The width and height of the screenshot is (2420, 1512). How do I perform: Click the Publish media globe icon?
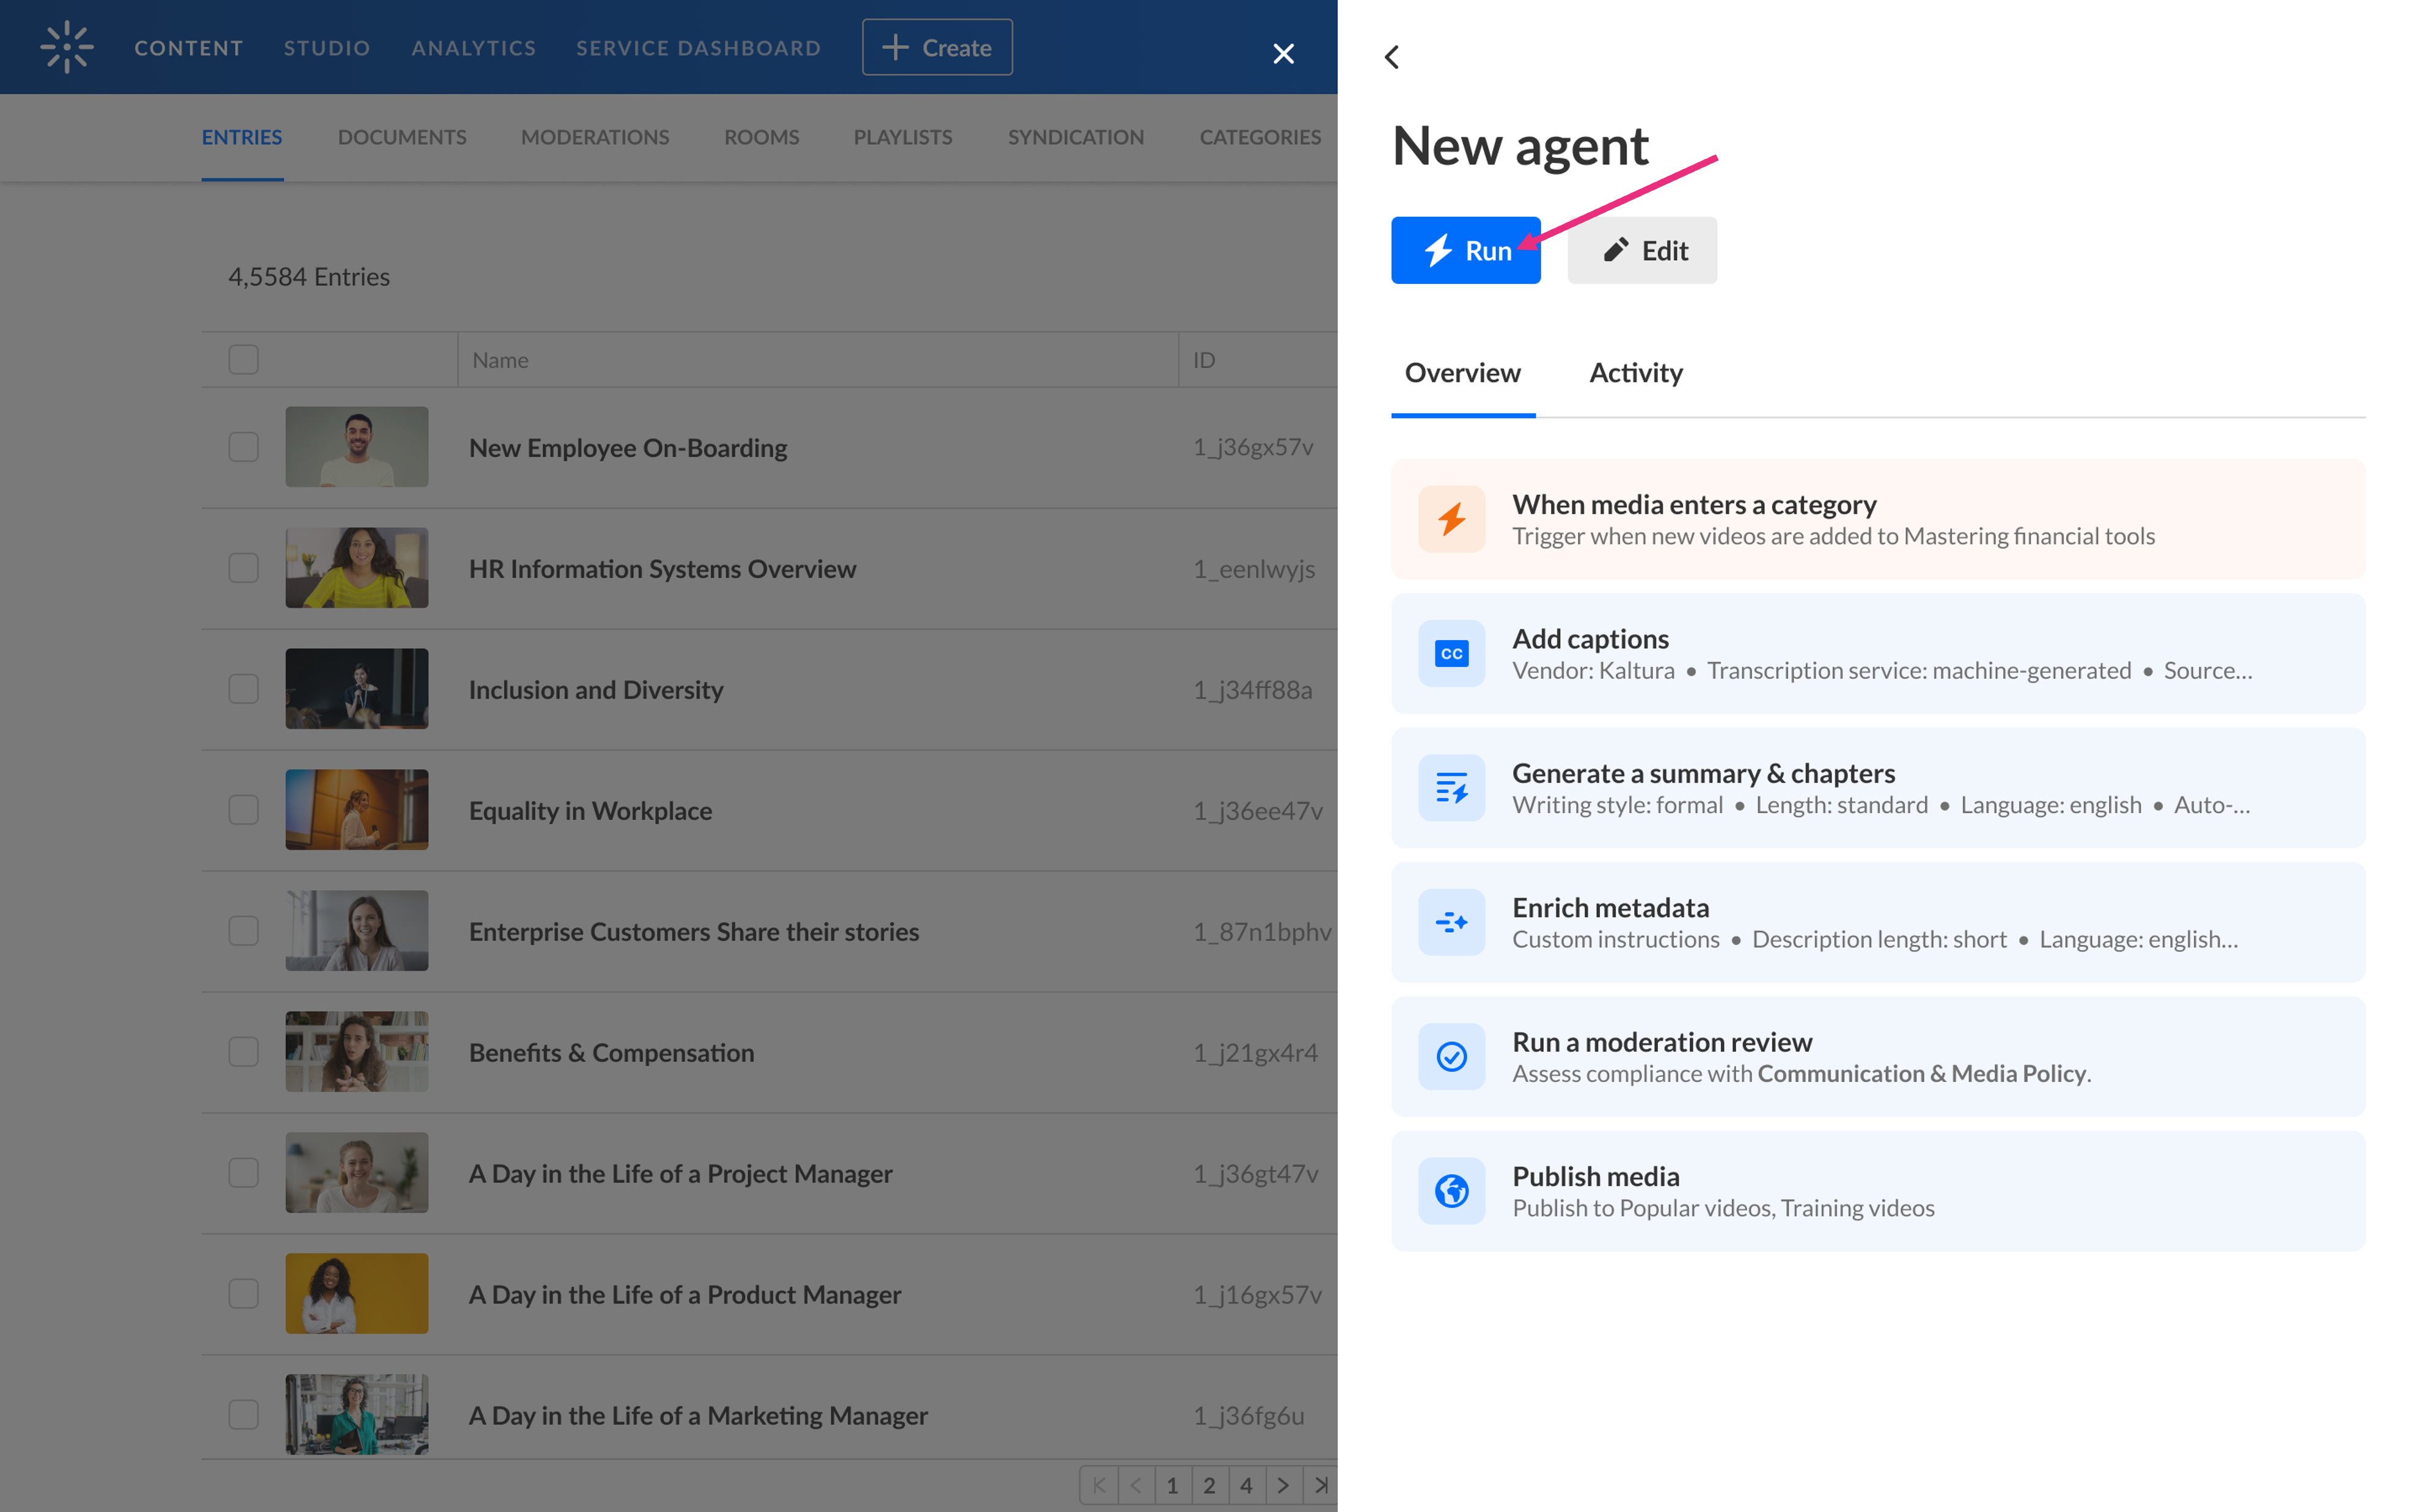tap(1451, 1191)
